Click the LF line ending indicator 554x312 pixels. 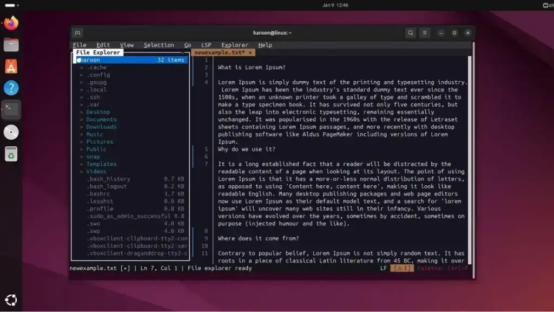coord(384,268)
